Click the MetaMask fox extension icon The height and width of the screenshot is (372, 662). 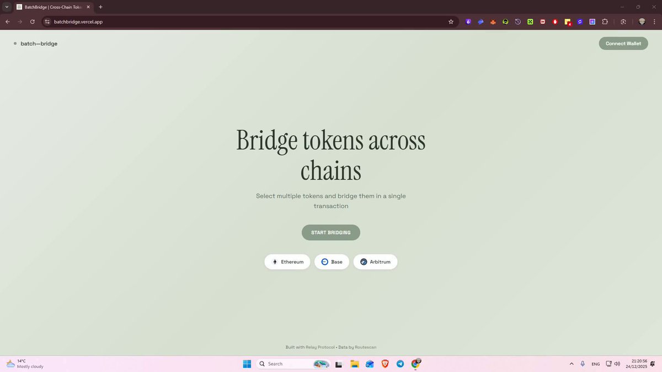coord(493,21)
